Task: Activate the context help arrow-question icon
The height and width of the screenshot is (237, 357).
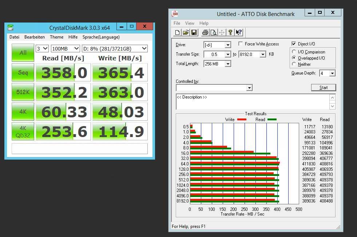Action: tap(239, 32)
